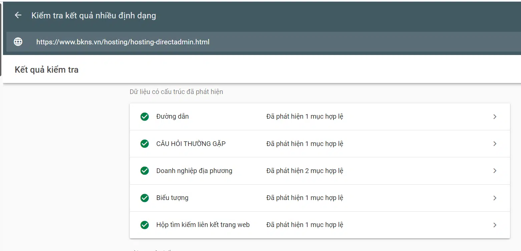Expand the Đường dẫn row chevron
This screenshot has height=251, width=521.
tap(495, 117)
